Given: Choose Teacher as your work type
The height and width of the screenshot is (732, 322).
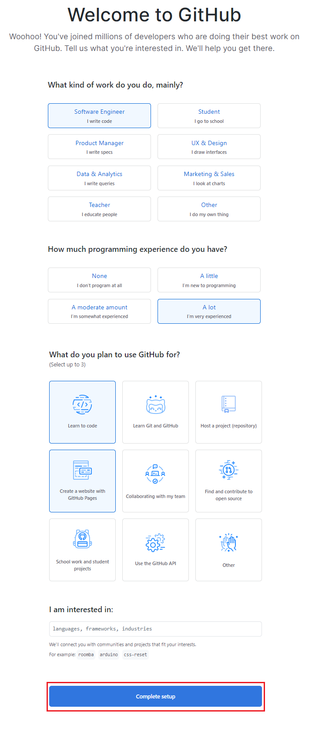Looking at the screenshot, I should [x=99, y=209].
